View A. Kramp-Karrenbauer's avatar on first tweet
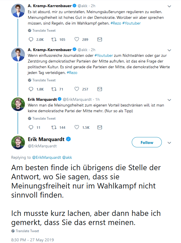 point(18,11)
